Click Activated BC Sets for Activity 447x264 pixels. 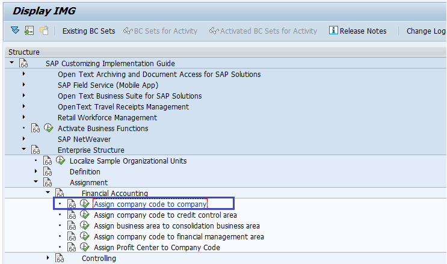point(263,31)
